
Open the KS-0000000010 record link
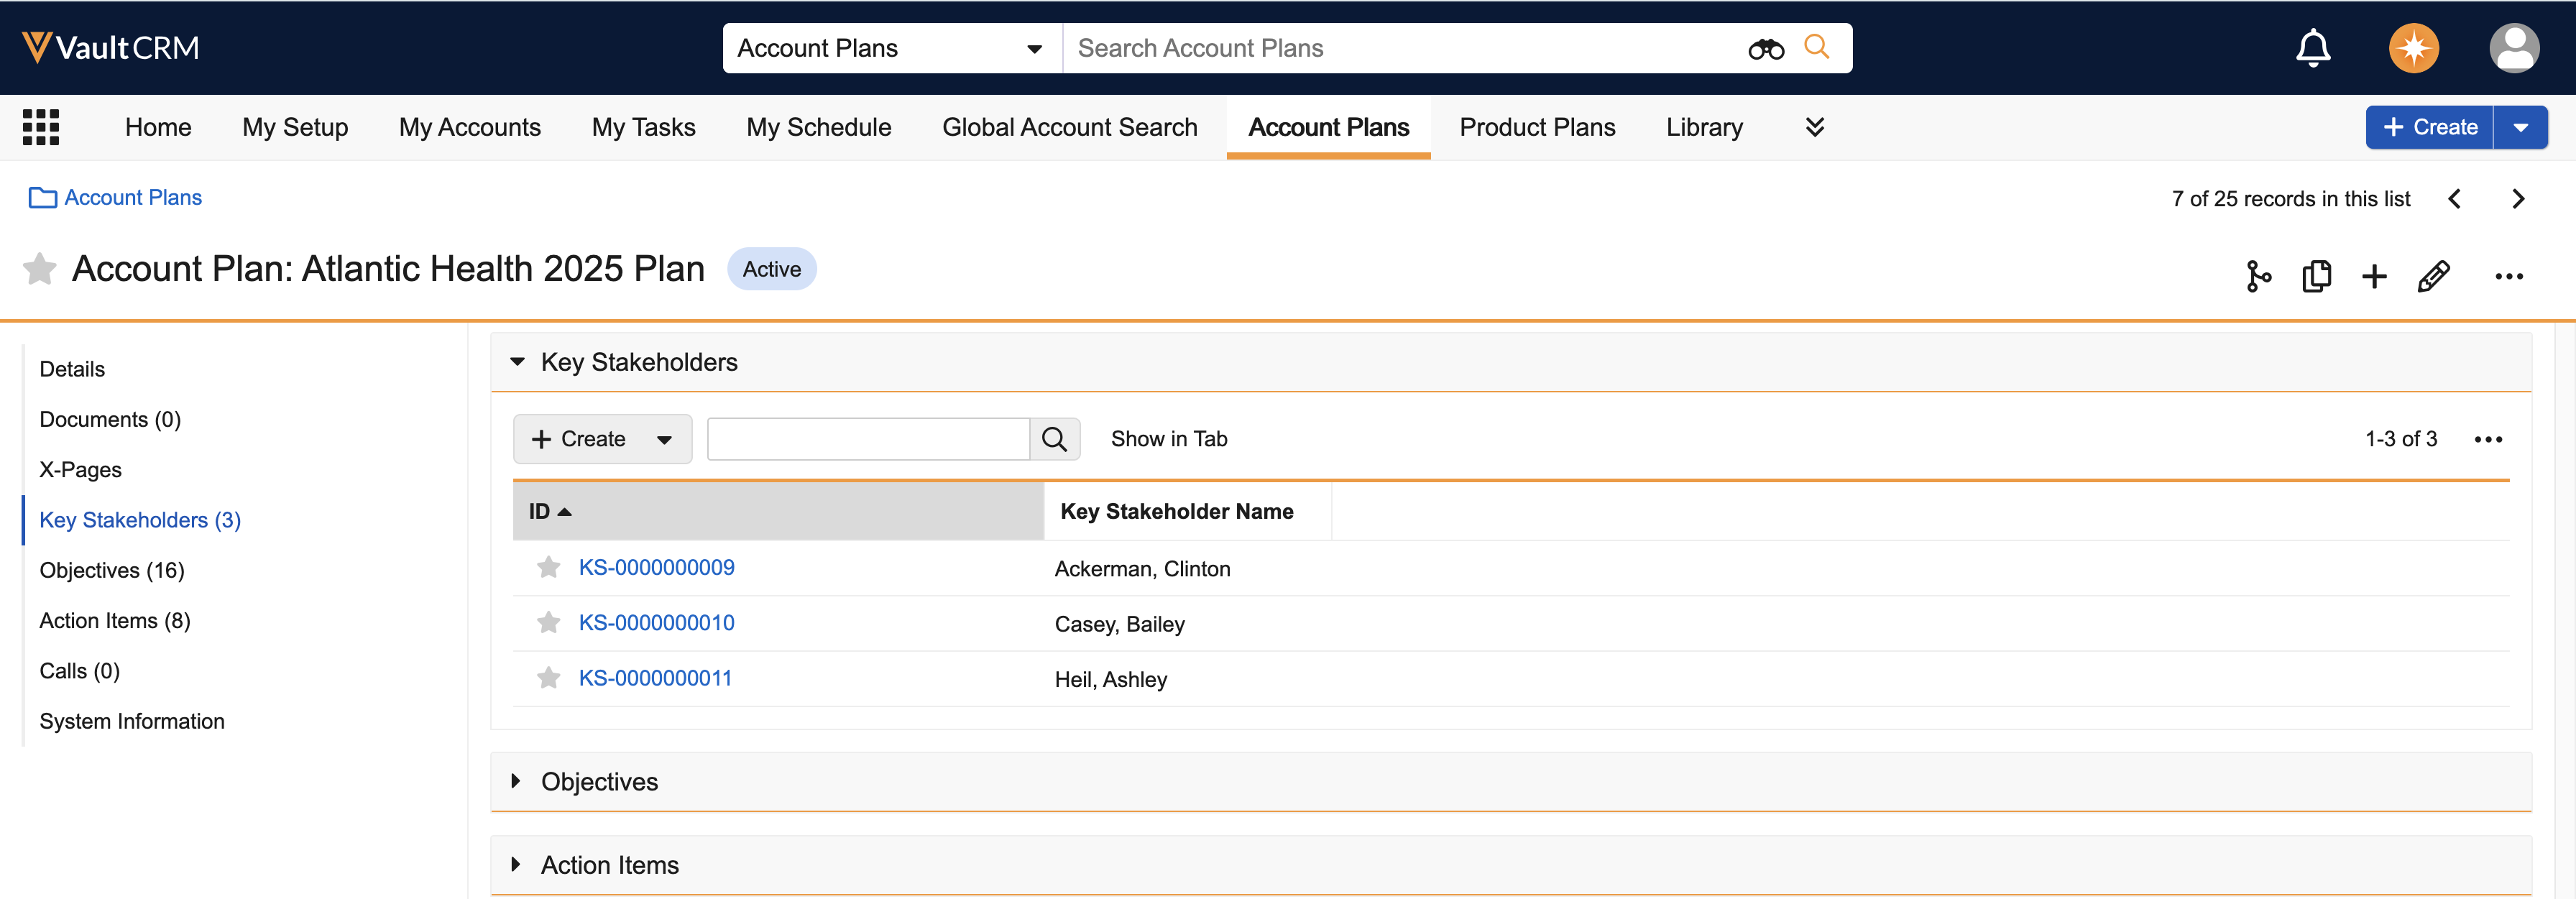pyautogui.click(x=656, y=623)
